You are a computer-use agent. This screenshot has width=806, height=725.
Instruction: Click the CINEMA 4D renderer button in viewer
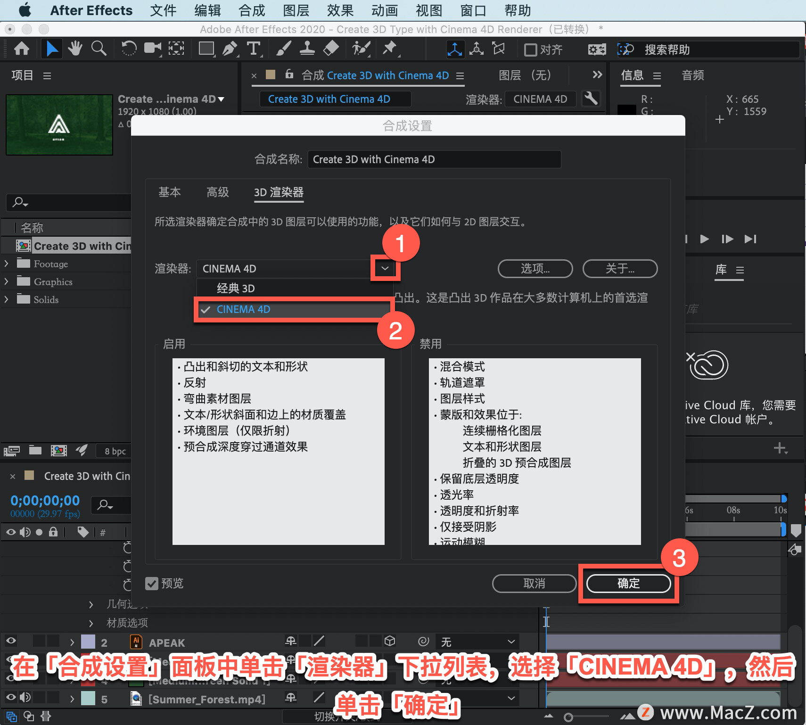pyautogui.click(x=540, y=99)
